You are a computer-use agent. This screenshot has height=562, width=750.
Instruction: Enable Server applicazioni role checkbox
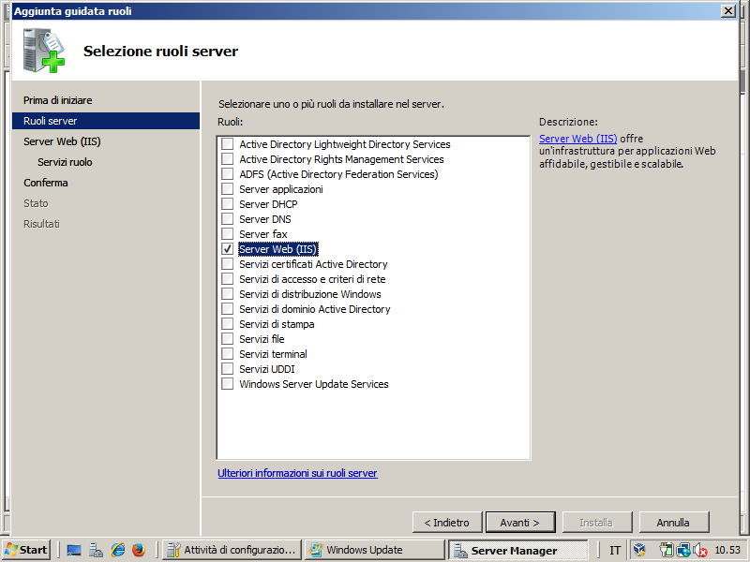[228, 189]
